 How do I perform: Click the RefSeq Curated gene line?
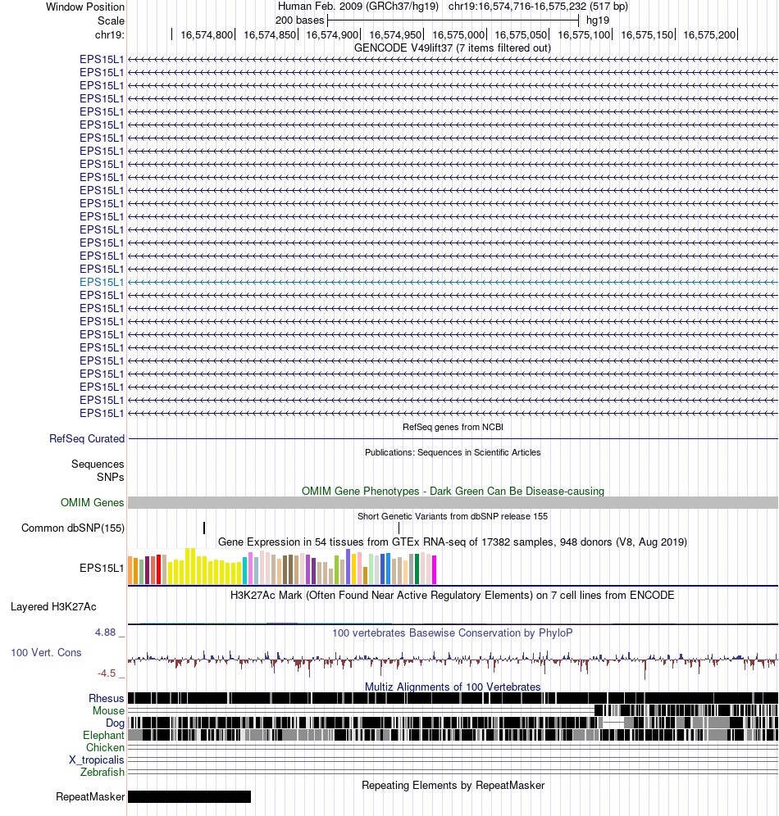pos(453,438)
